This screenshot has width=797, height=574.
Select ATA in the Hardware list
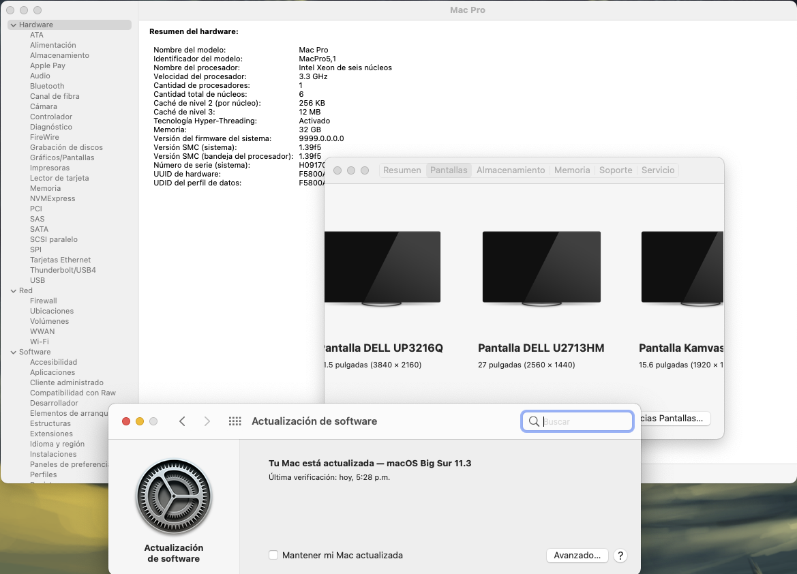pyautogui.click(x=37, y=35)
